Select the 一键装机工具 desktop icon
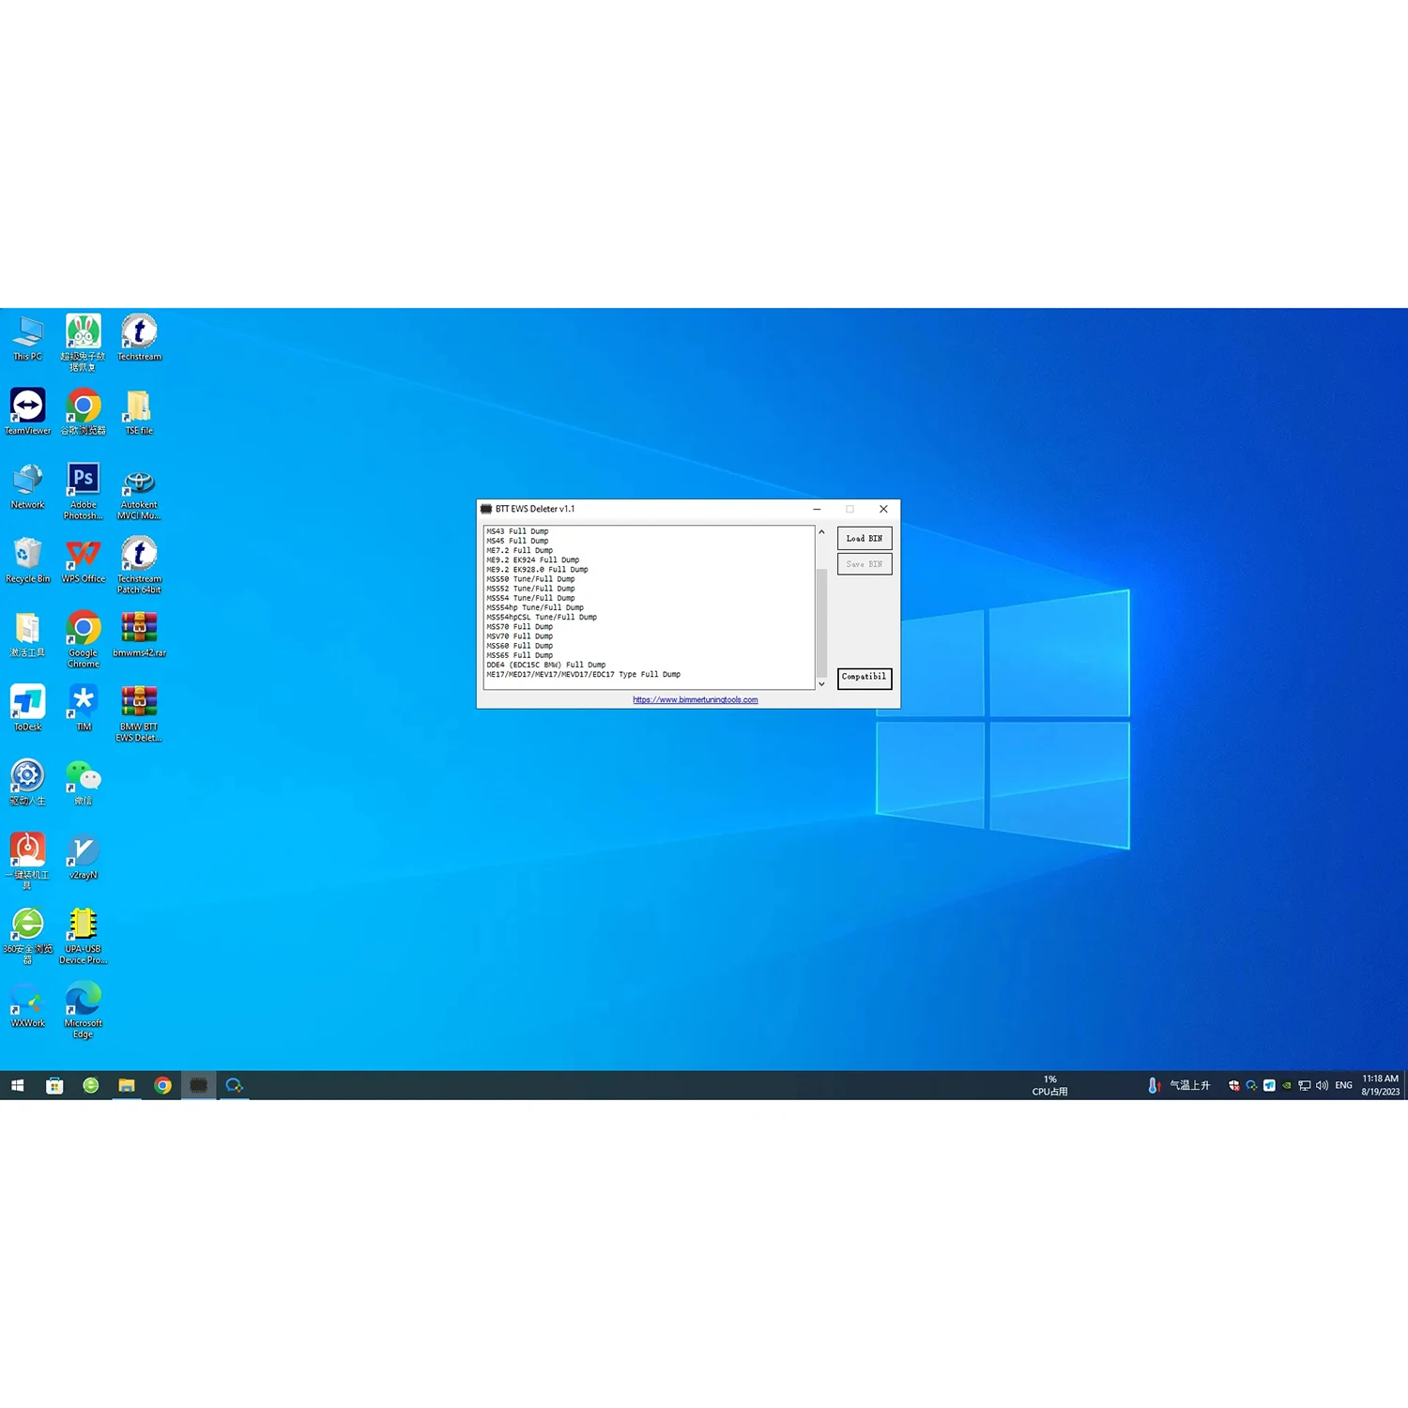This screenshot has width=1408, height=1408. click(28, 861)
